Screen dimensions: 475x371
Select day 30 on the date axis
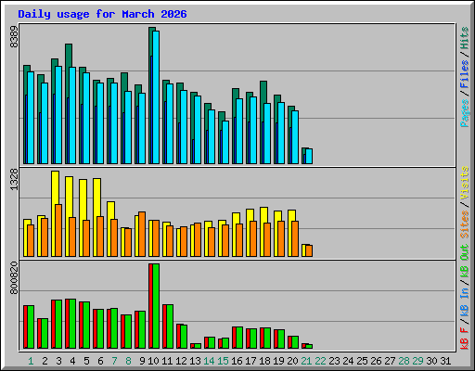[431, 361]
